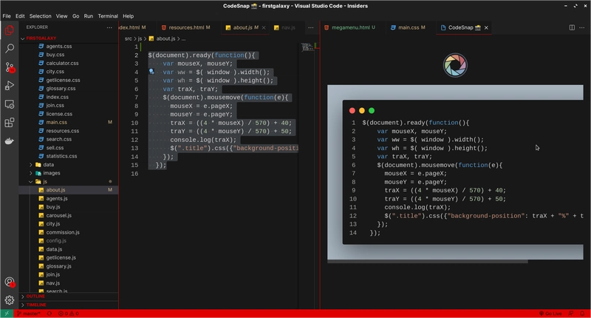Open calculator.css in the explorer
The image size is (591, 318).
pyautogui.click(x=62, y=64)
